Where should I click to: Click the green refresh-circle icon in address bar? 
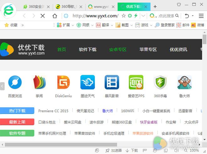pyautogui.click(x=130, y=16)
